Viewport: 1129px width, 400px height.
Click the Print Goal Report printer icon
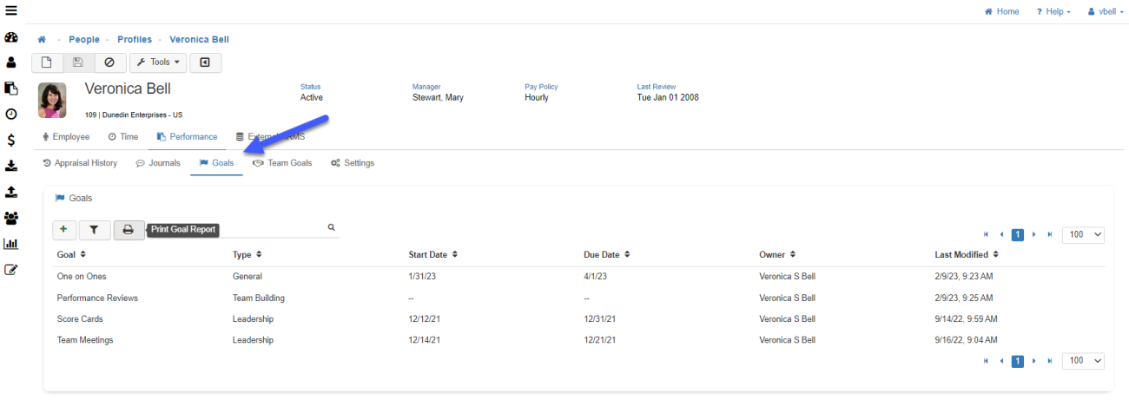tap(129, 230)
